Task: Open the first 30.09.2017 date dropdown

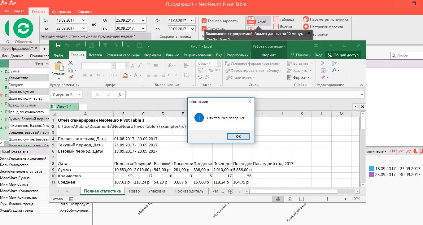Action: click(x=143, y=28)
